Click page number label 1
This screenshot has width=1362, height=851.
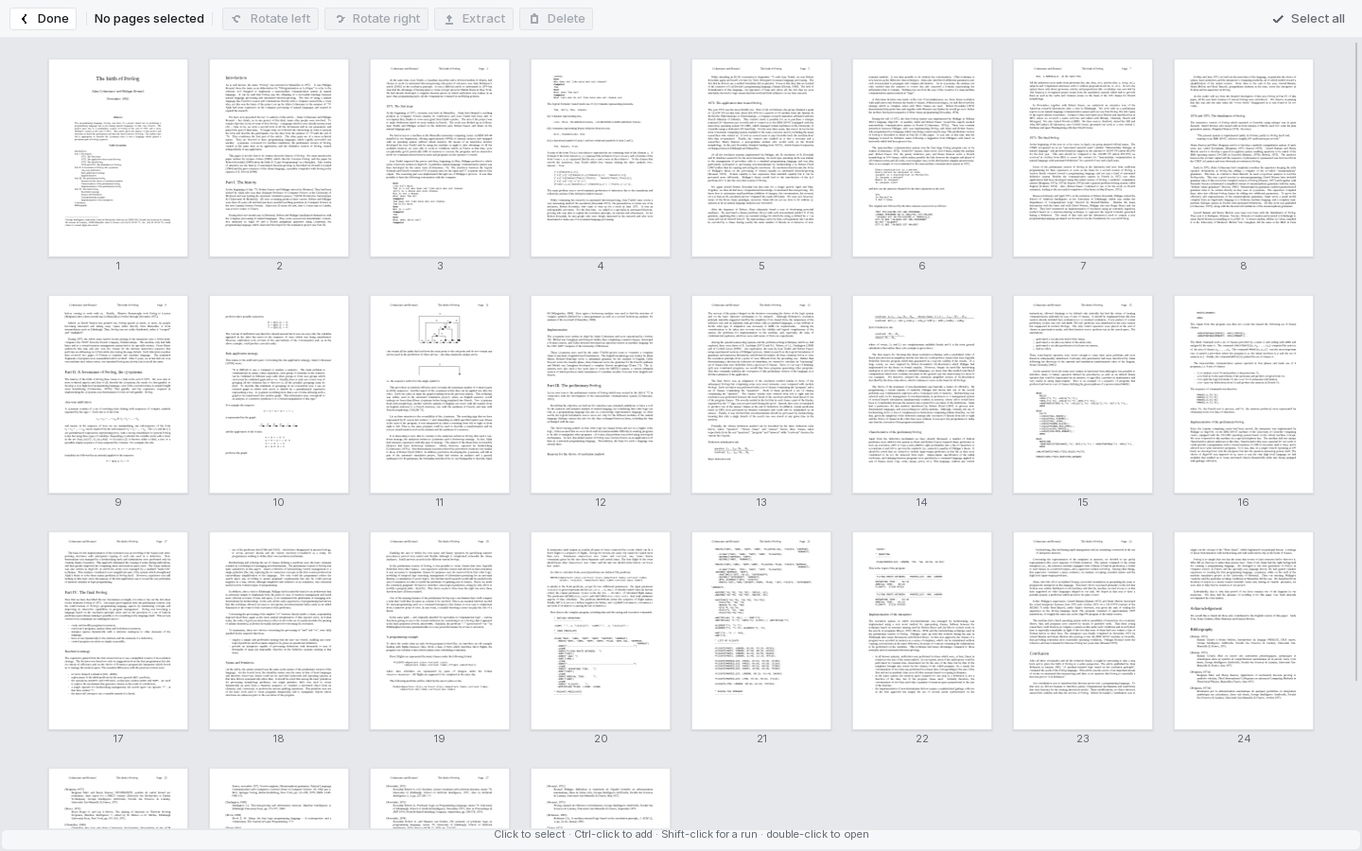118,267
